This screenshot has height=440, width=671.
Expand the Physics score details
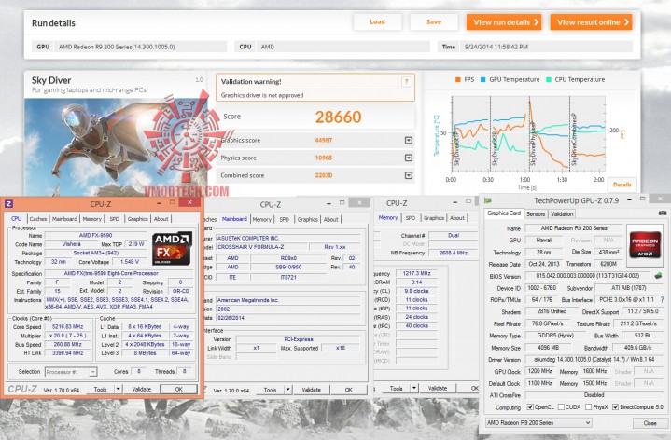pos(409,158)
